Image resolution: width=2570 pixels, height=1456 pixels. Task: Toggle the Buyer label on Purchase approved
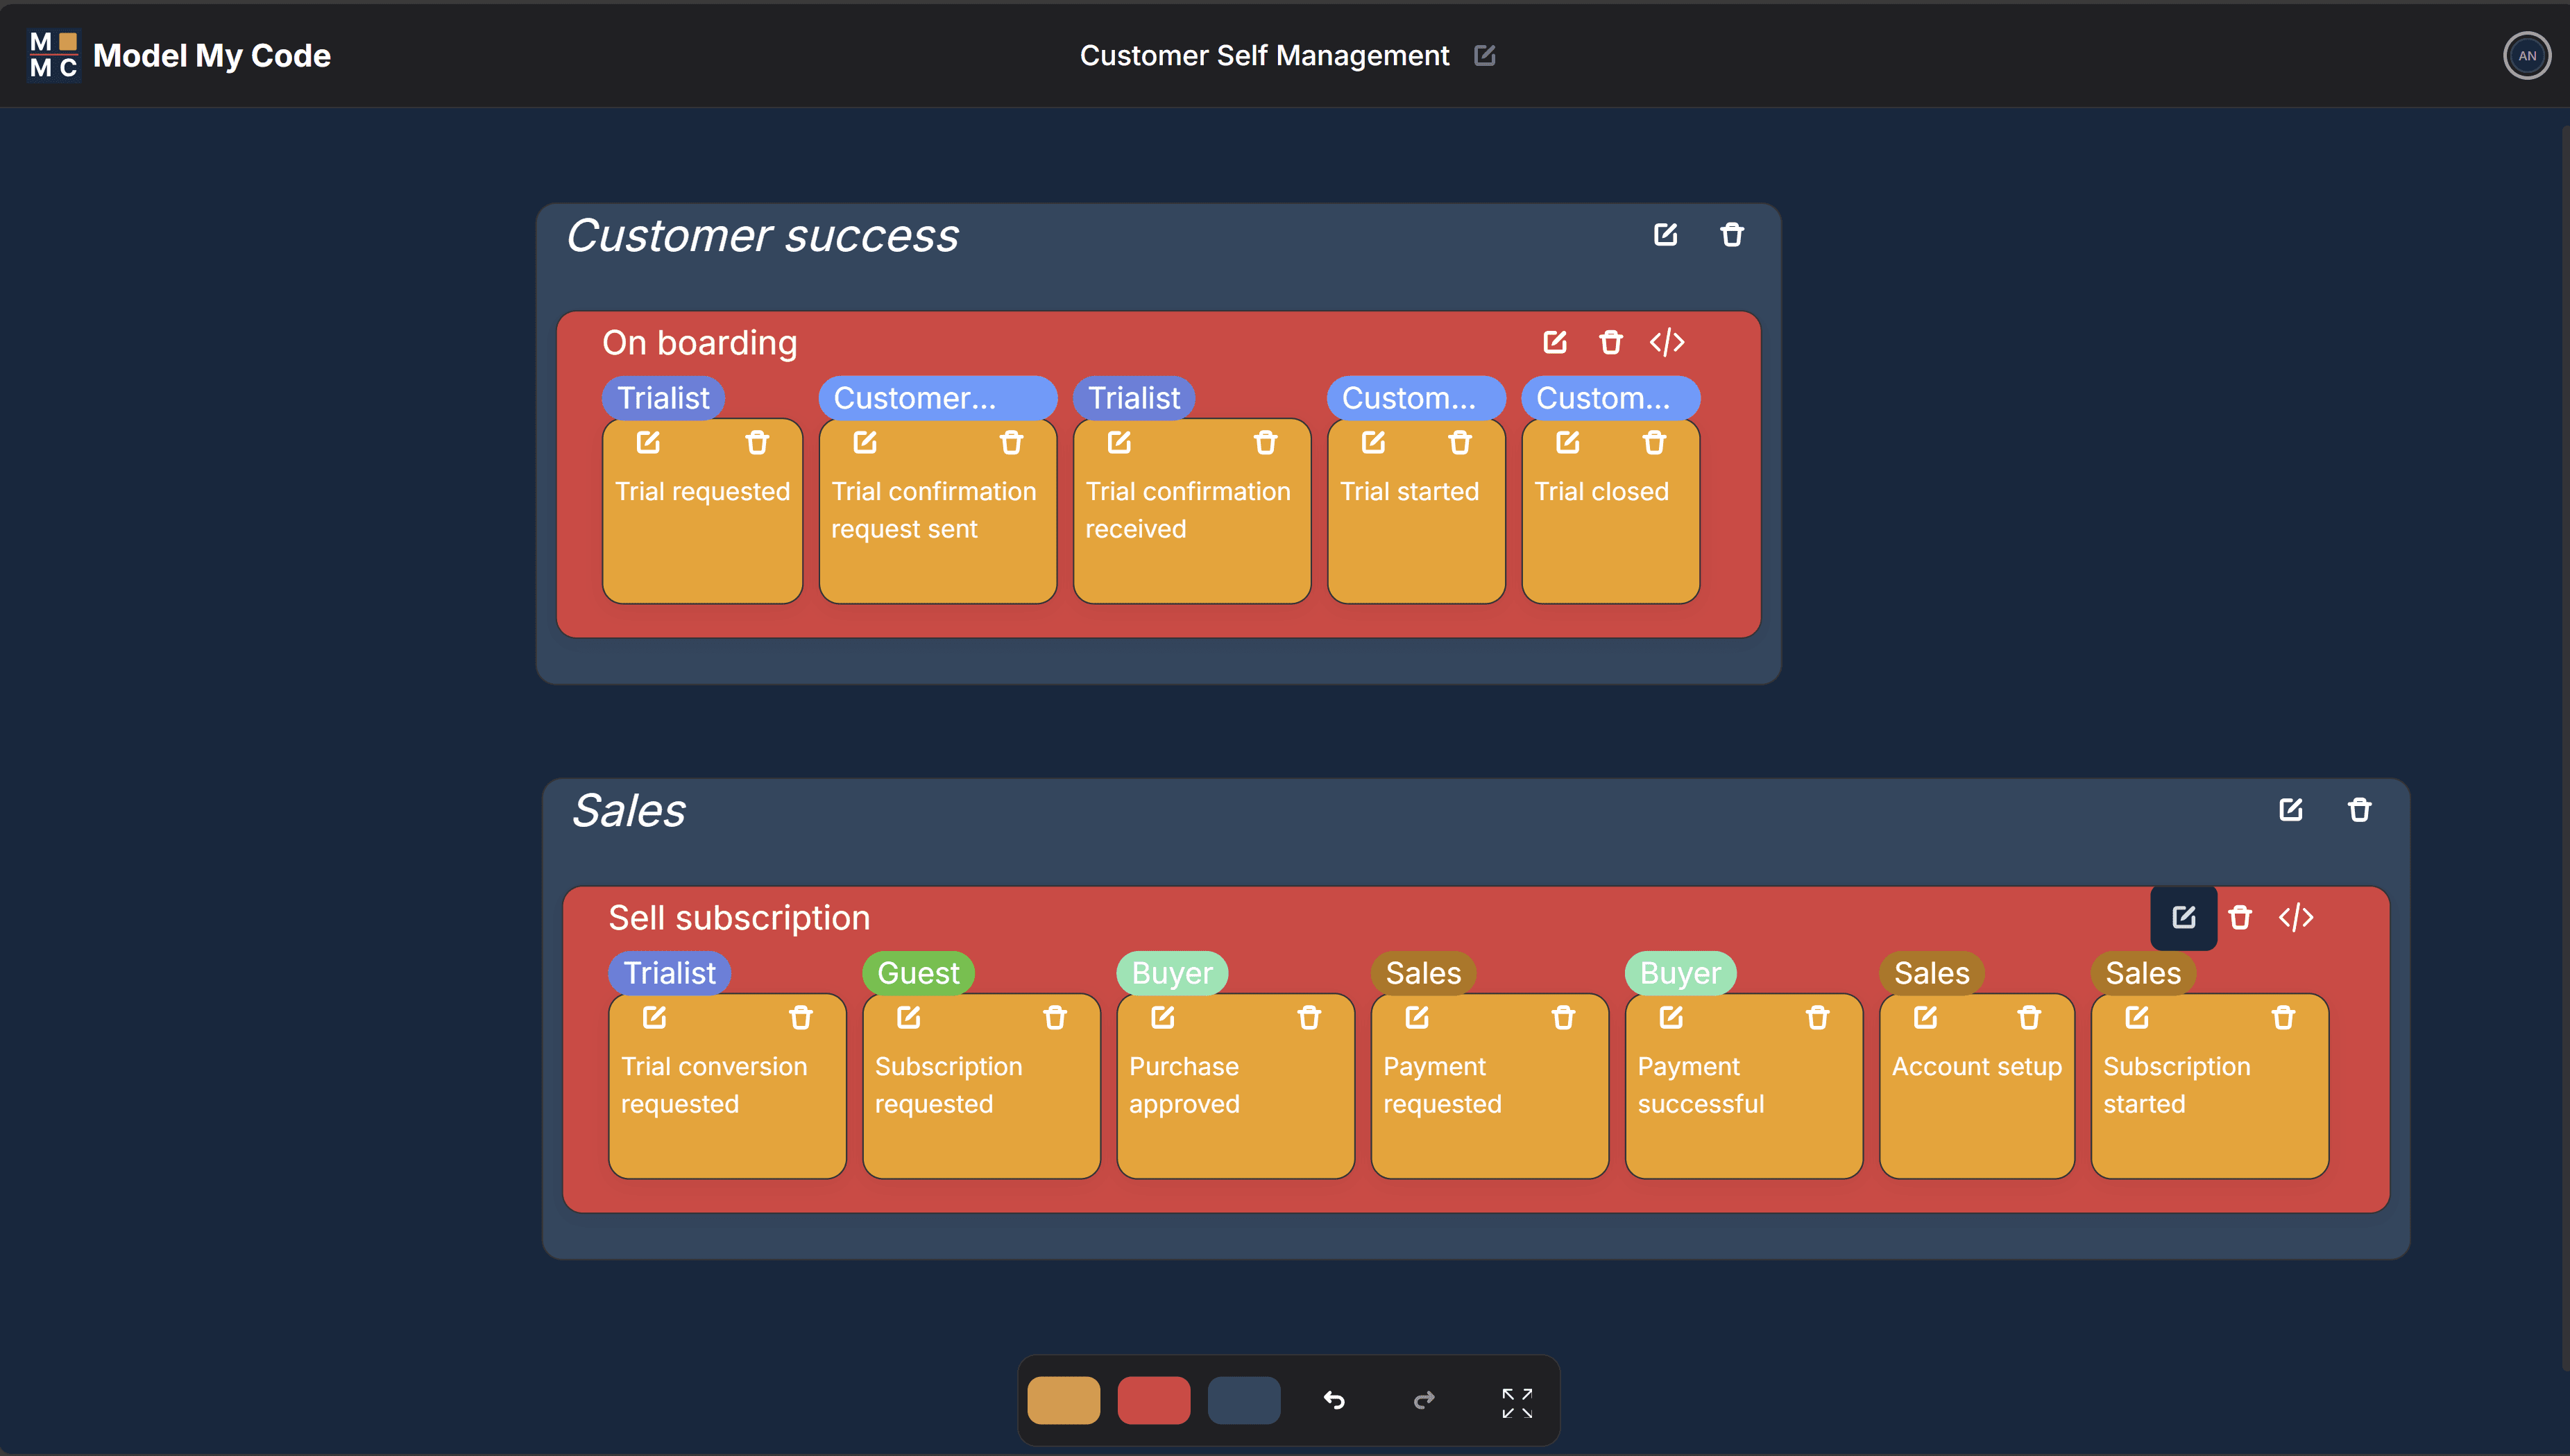(x=1171, y=973)
